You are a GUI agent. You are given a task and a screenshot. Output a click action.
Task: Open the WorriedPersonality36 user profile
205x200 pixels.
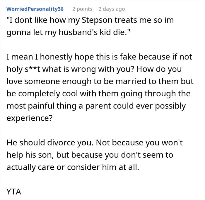pos(35,9)
